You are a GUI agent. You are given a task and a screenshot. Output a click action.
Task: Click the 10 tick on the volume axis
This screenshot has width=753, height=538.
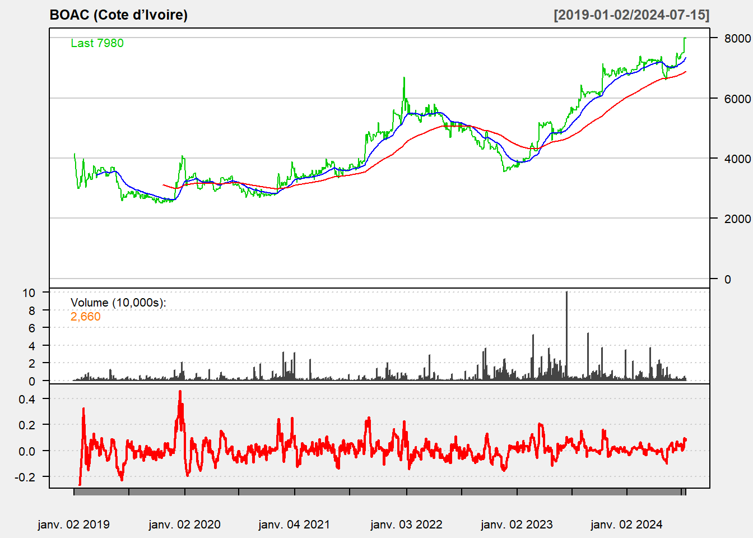tap(29, 293)
